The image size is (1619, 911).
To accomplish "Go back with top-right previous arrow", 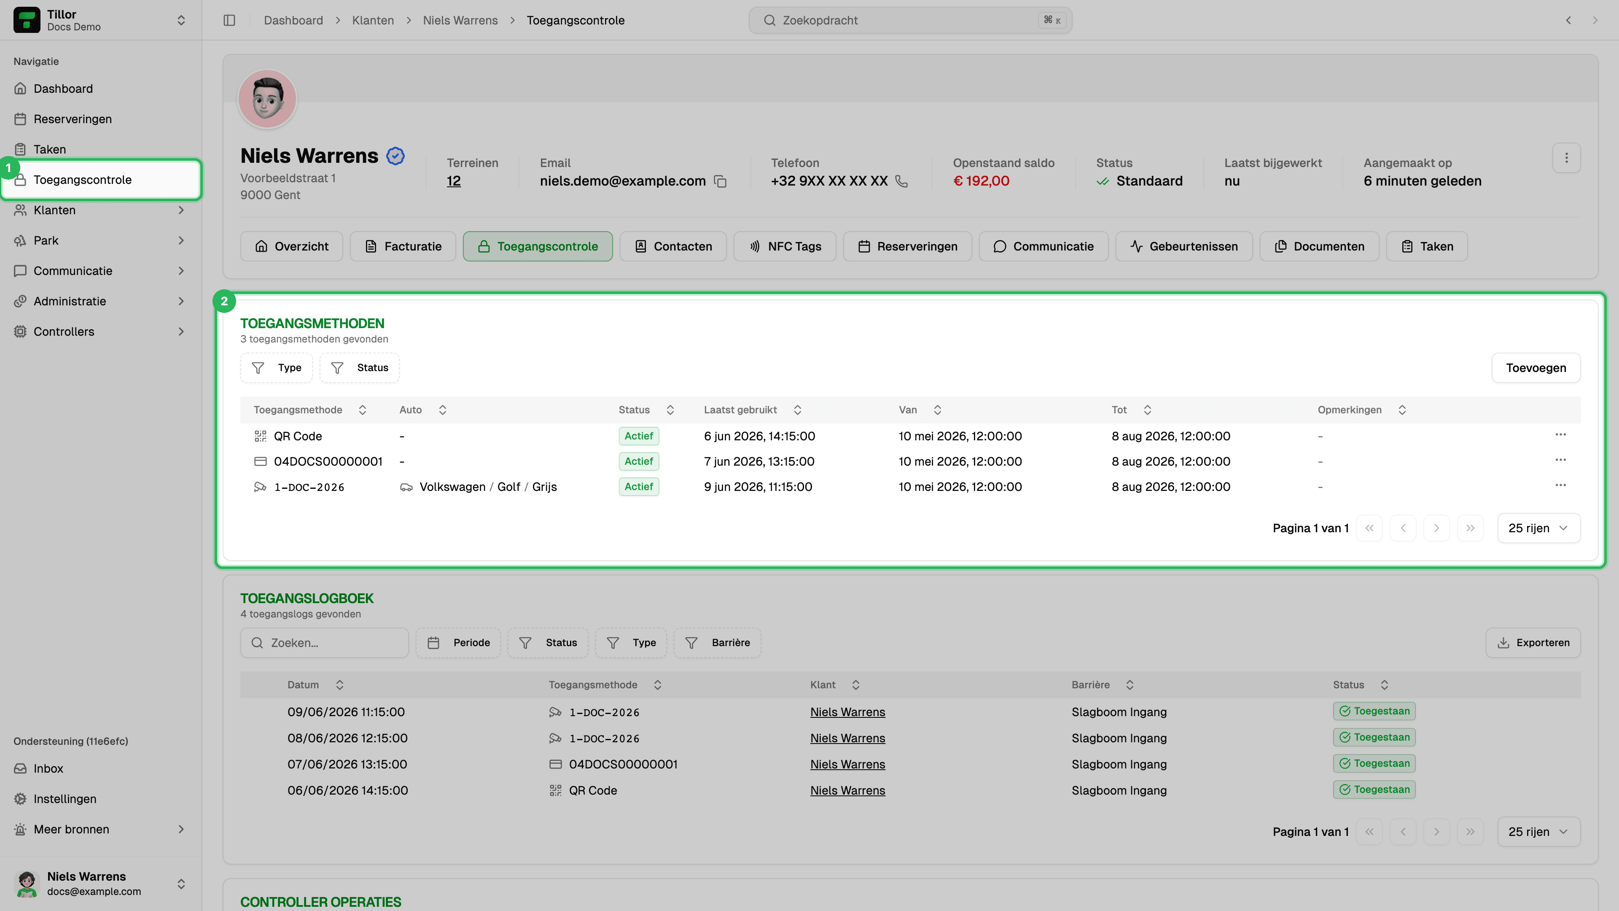I will point(1569,20).
